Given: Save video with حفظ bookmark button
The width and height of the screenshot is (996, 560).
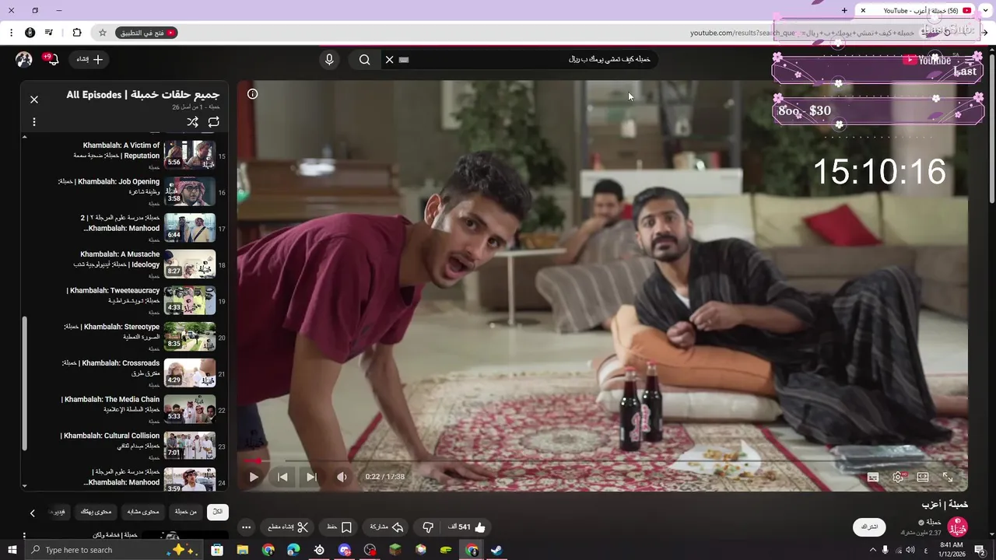Looking at the screenshot, I should pyautogui.click(x=340, y=527).
